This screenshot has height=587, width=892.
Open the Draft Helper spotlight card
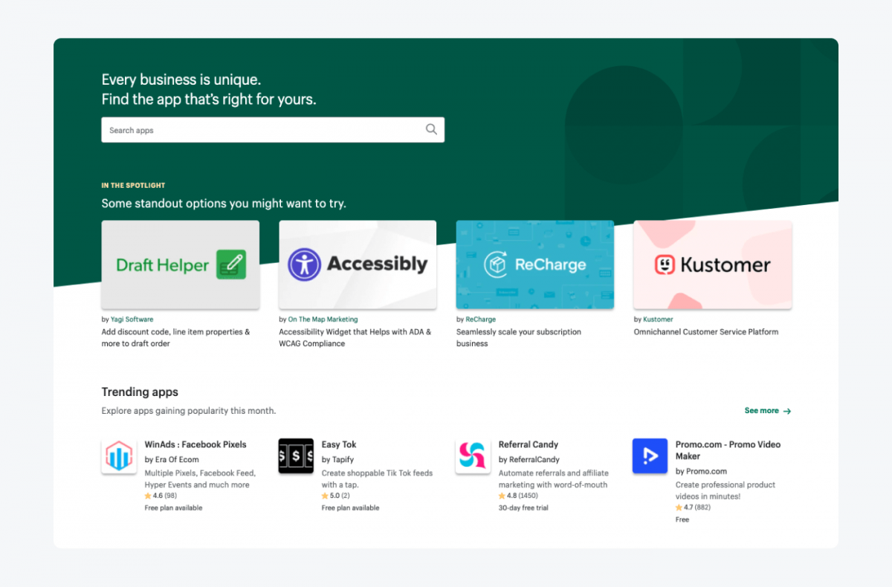pyautogui.click(x=181, y=265)
